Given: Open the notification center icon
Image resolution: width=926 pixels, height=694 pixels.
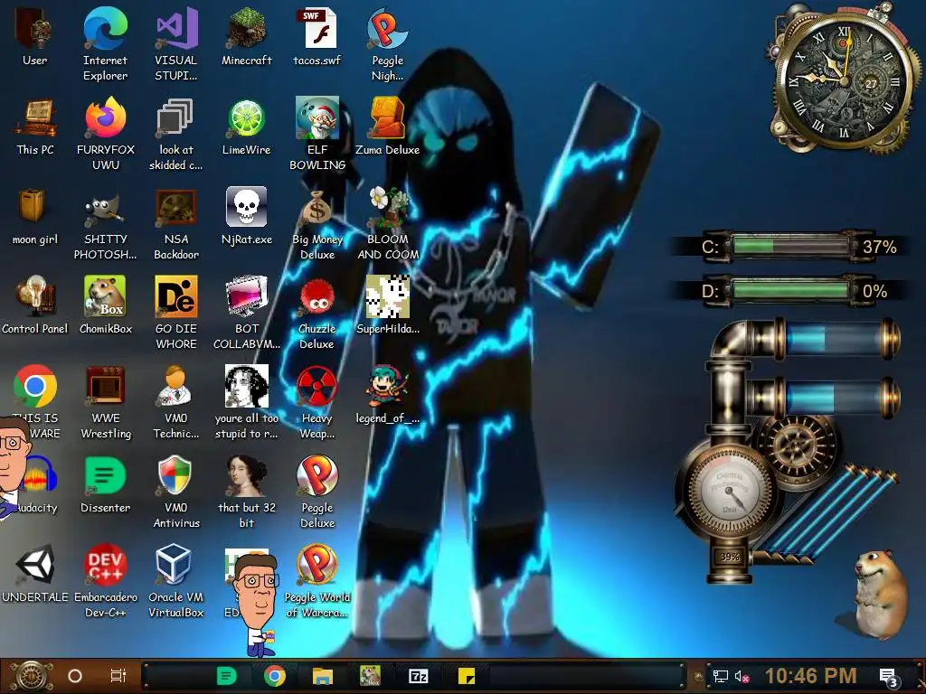Looking at the screenshot, I should [890, 678].
